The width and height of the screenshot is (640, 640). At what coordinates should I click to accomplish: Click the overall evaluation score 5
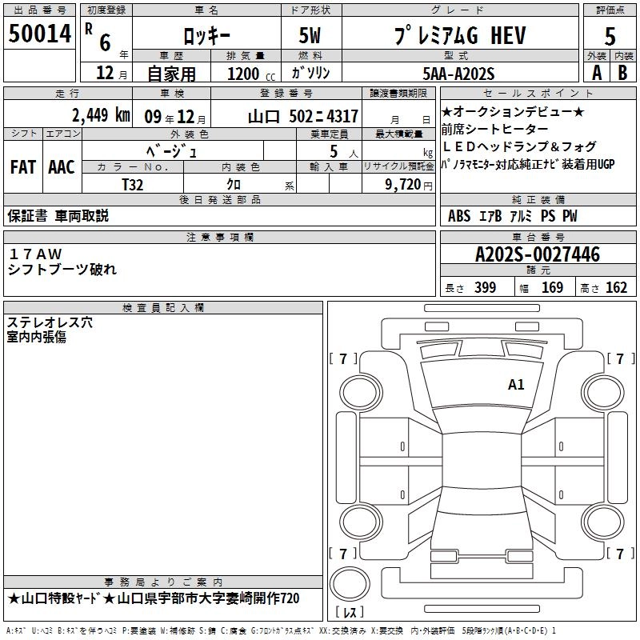[610, 35]
